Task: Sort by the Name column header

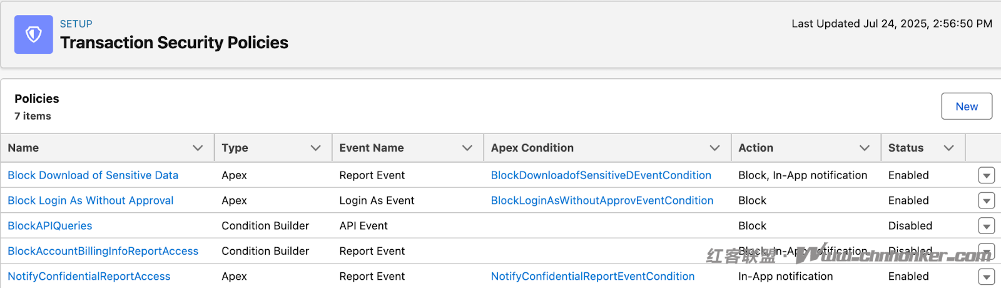Action: [x=23, y=148]
